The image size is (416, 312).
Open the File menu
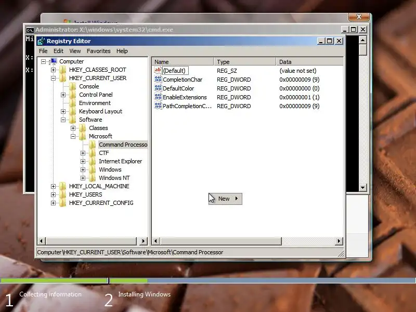43,51
